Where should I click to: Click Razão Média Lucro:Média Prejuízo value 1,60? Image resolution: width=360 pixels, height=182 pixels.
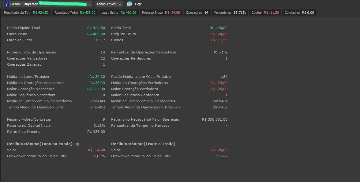223,77
